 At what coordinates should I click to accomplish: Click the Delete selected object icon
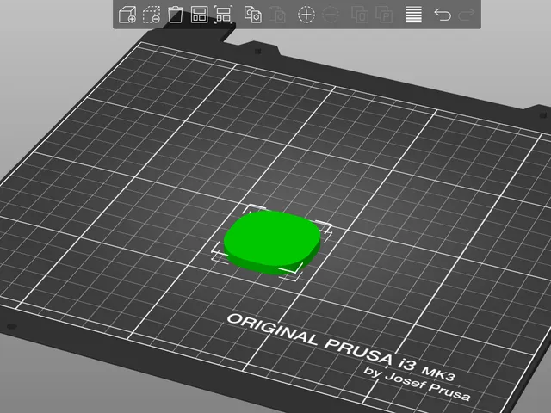click(152, 15)
